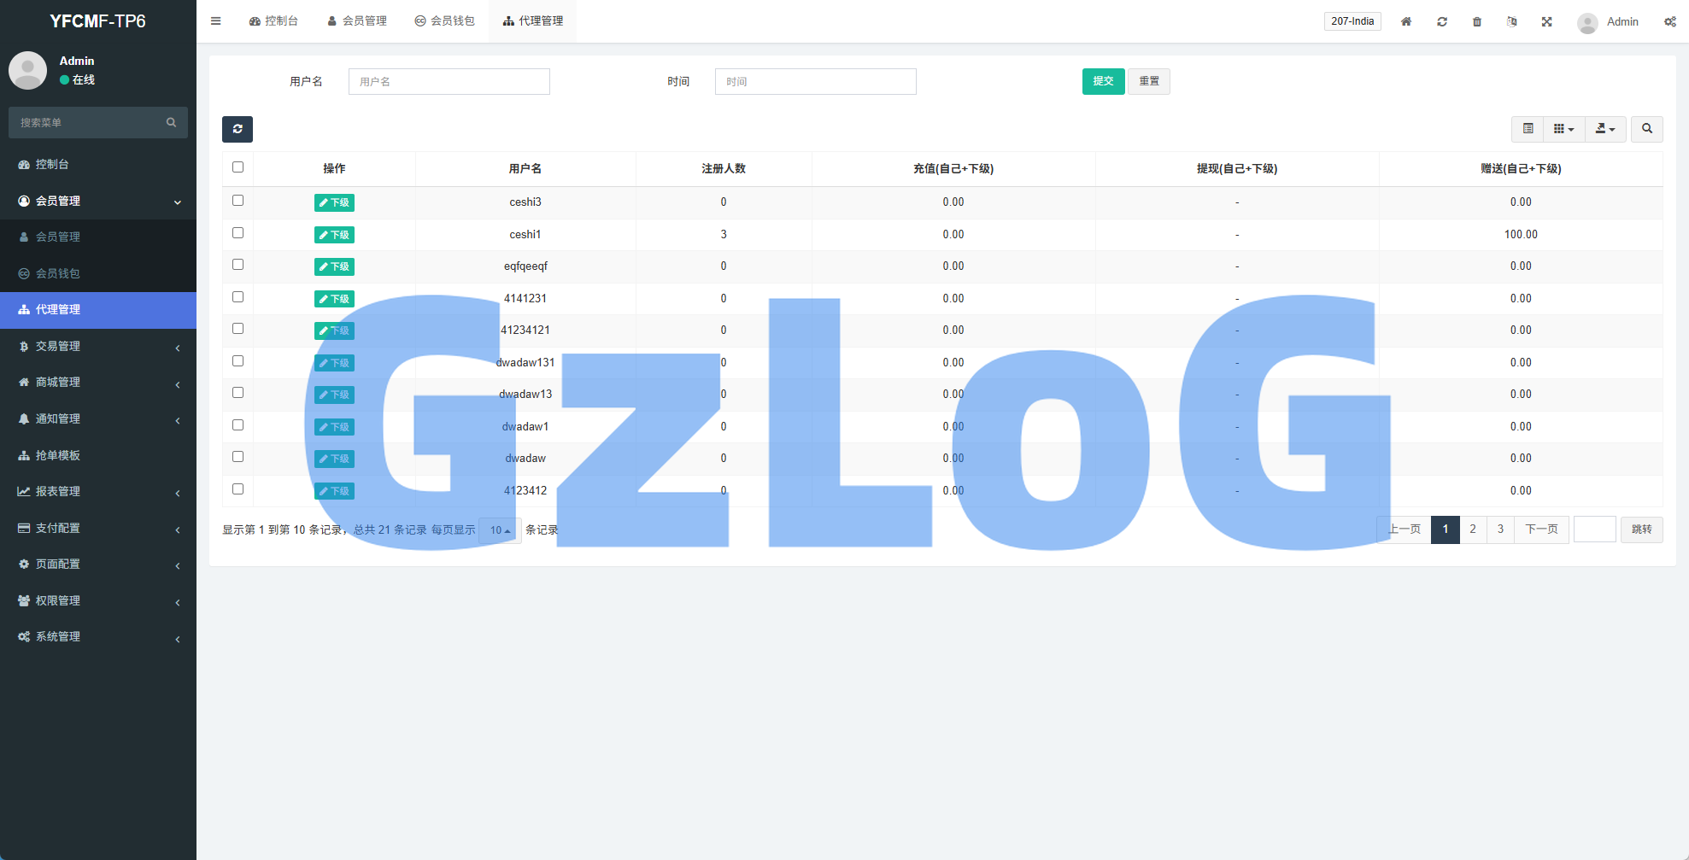Click the gears settings icon top right
The height and width of the screenshot is (860, 1689).
pyautogui.click(x=1670, y=21)
